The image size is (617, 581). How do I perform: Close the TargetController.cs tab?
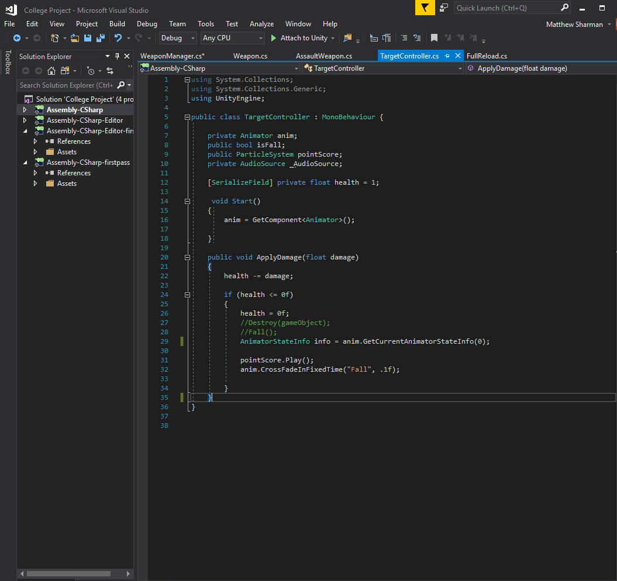(x=458, y=56)
